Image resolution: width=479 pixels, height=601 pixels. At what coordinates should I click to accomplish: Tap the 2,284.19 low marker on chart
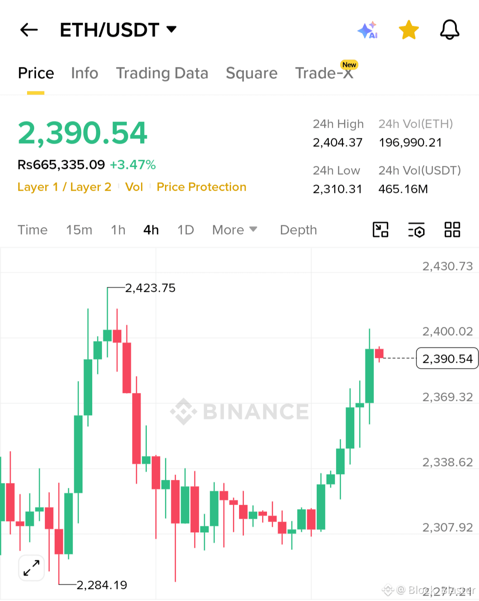click(102, 585)
